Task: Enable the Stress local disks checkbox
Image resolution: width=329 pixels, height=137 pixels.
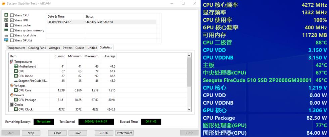Action: [x=12, y=35]
